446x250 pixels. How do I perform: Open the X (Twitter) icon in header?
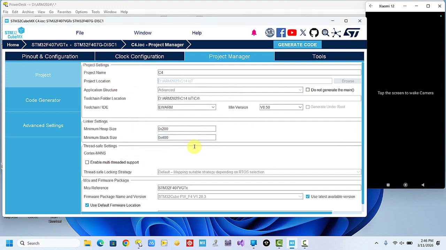pos(303,33)
